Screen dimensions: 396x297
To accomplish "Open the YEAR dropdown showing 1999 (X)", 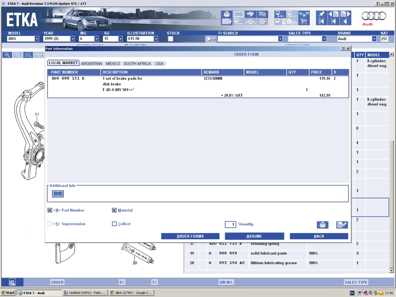I will pyautogui.click(x=72, y=39).
